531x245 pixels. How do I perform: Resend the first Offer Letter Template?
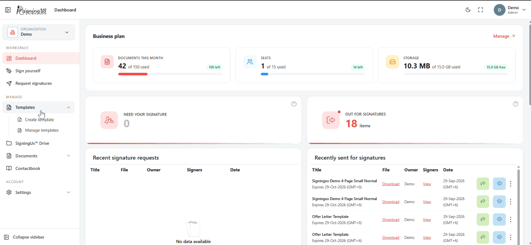[483, 219]
